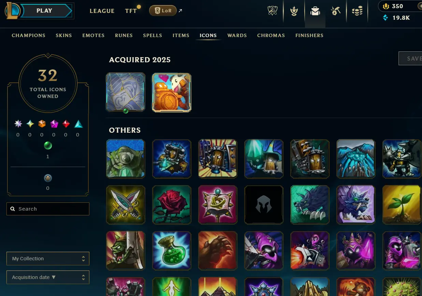Expand the Acquisition date sort dropdown
Screen dimensions: 422x296
[x=48, y=277]
